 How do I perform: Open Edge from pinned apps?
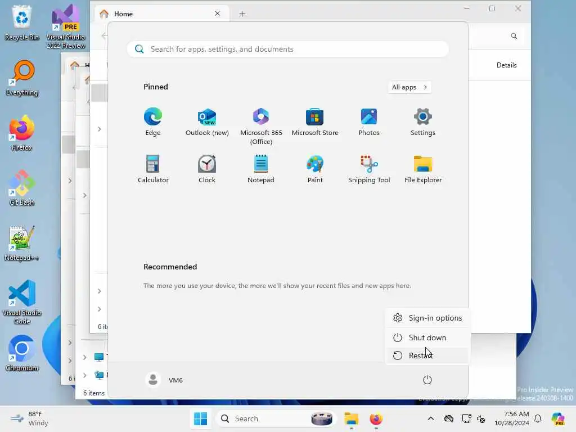pyautogui.click(x=153, y=121)
